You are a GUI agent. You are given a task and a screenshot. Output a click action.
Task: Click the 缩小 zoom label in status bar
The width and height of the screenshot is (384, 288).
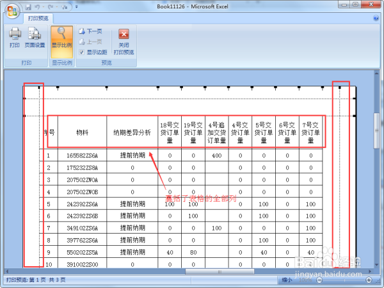[287, 280]
